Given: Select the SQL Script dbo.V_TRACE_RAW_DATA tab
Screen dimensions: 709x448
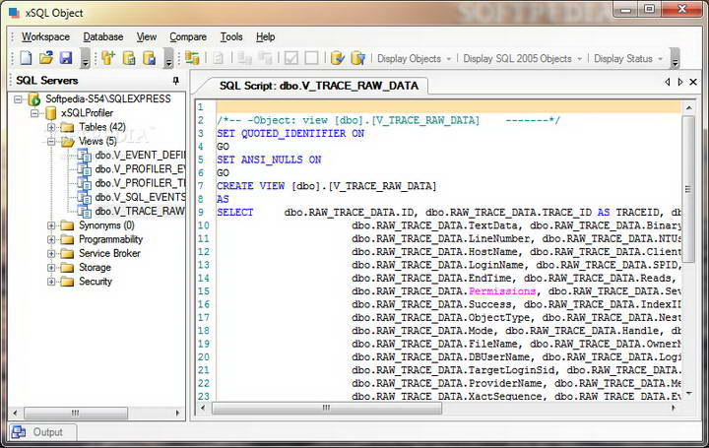Looking at the screenshot, I should tap(318, 86).
